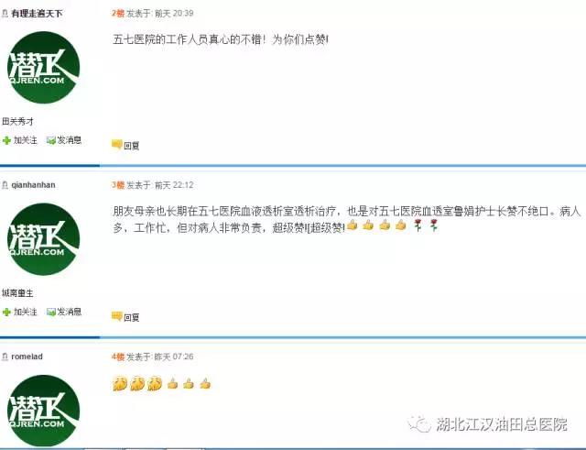Click the green plus icon under 田关秀才
The image size is (586, 450).
pos(6,140)
